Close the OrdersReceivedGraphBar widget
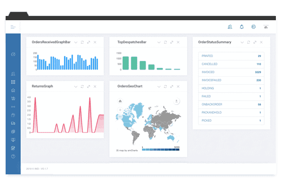This screenshot has height=188, width=282. tap(95, 42)
